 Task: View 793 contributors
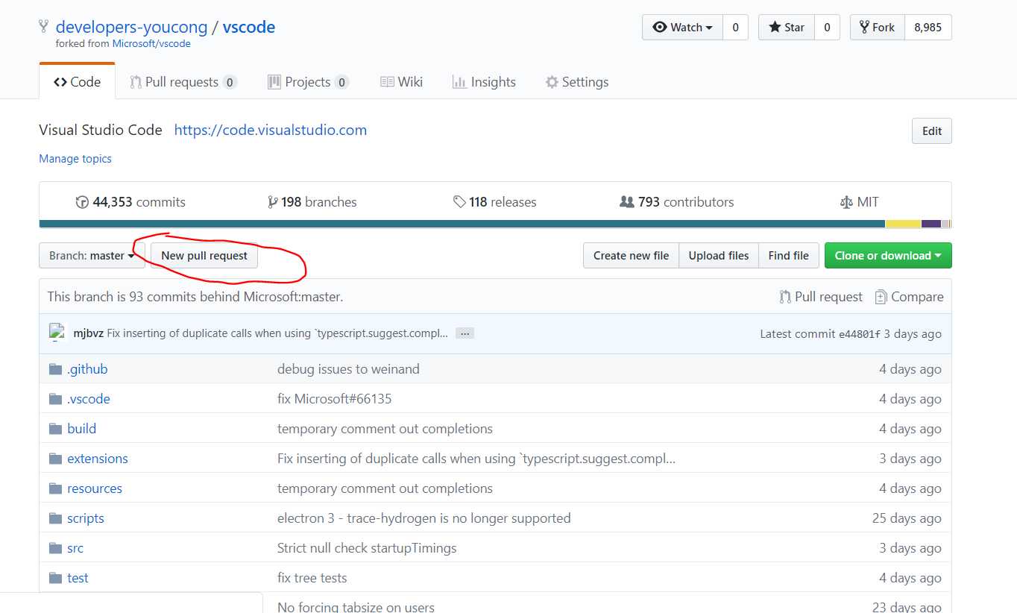pyautogui.click(x=677, y=202)
